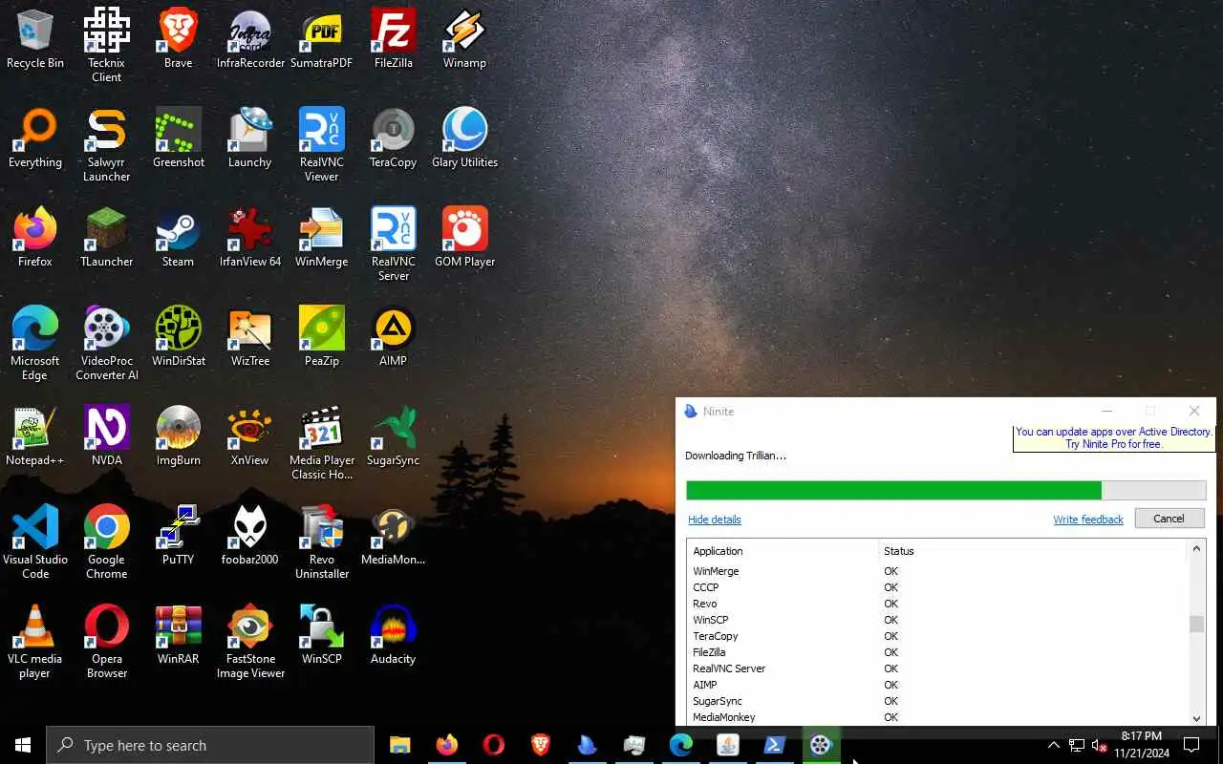Viewport: 1223px width, 764px height.
Task: Select the WinMerge desktop shortcut
Action: tap(322, 239)
